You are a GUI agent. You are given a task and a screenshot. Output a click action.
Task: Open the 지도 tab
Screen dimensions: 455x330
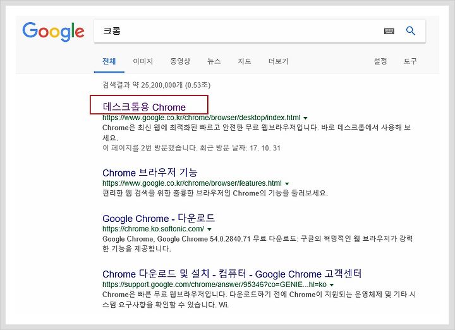pos(245,61)
